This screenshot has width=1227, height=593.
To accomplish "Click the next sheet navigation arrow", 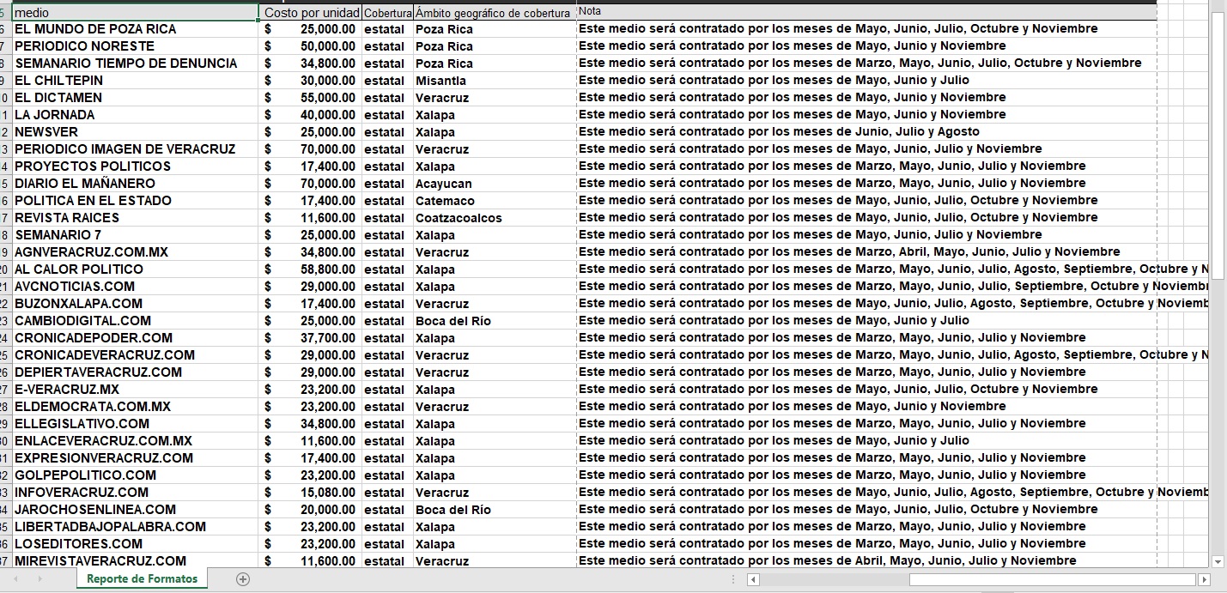I will coord(40,579).
